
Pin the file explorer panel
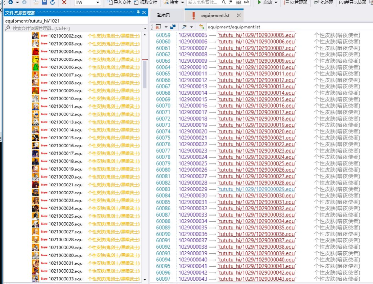[x=138, y=12]
